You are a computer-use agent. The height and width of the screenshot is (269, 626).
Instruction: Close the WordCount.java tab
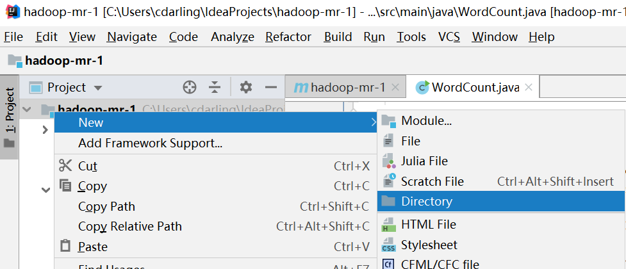528,87
